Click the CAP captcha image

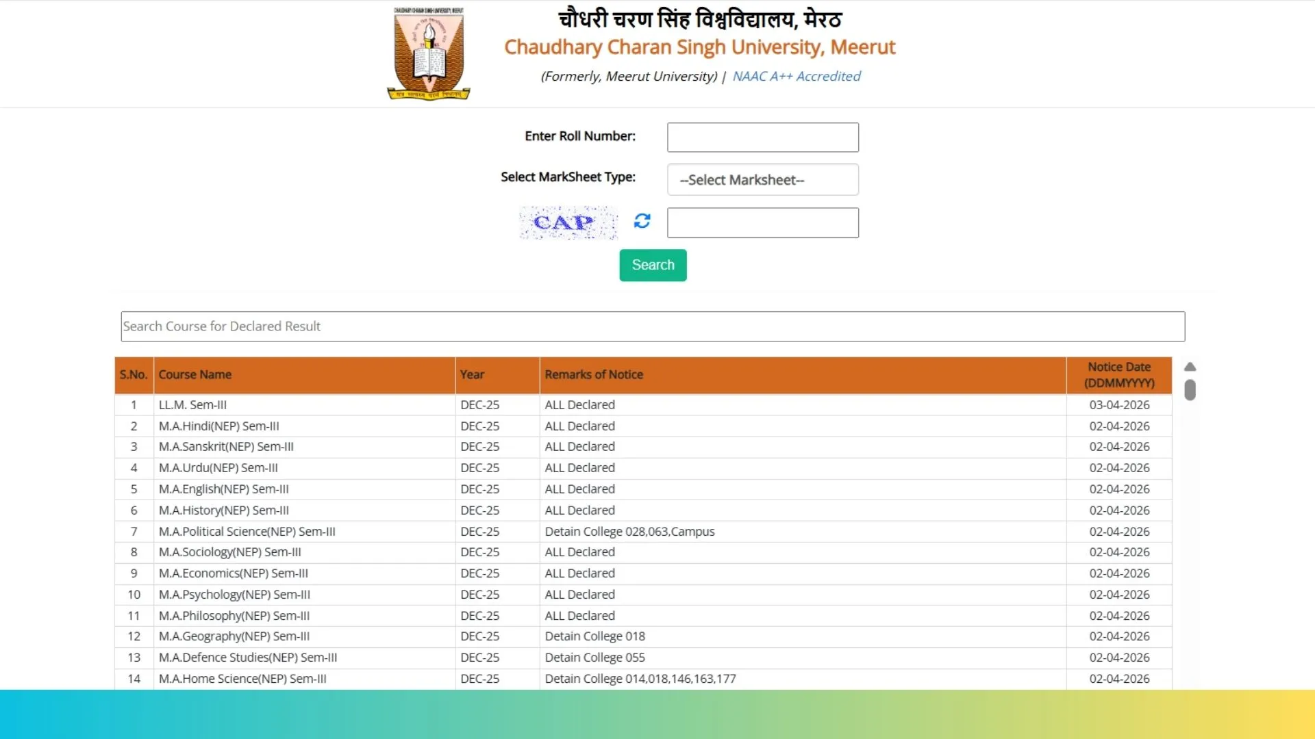[568, 223]
